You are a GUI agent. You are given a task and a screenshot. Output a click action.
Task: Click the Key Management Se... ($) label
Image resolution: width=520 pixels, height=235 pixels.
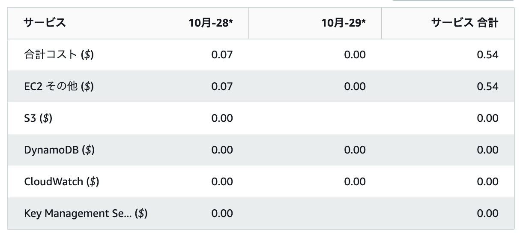86,214
